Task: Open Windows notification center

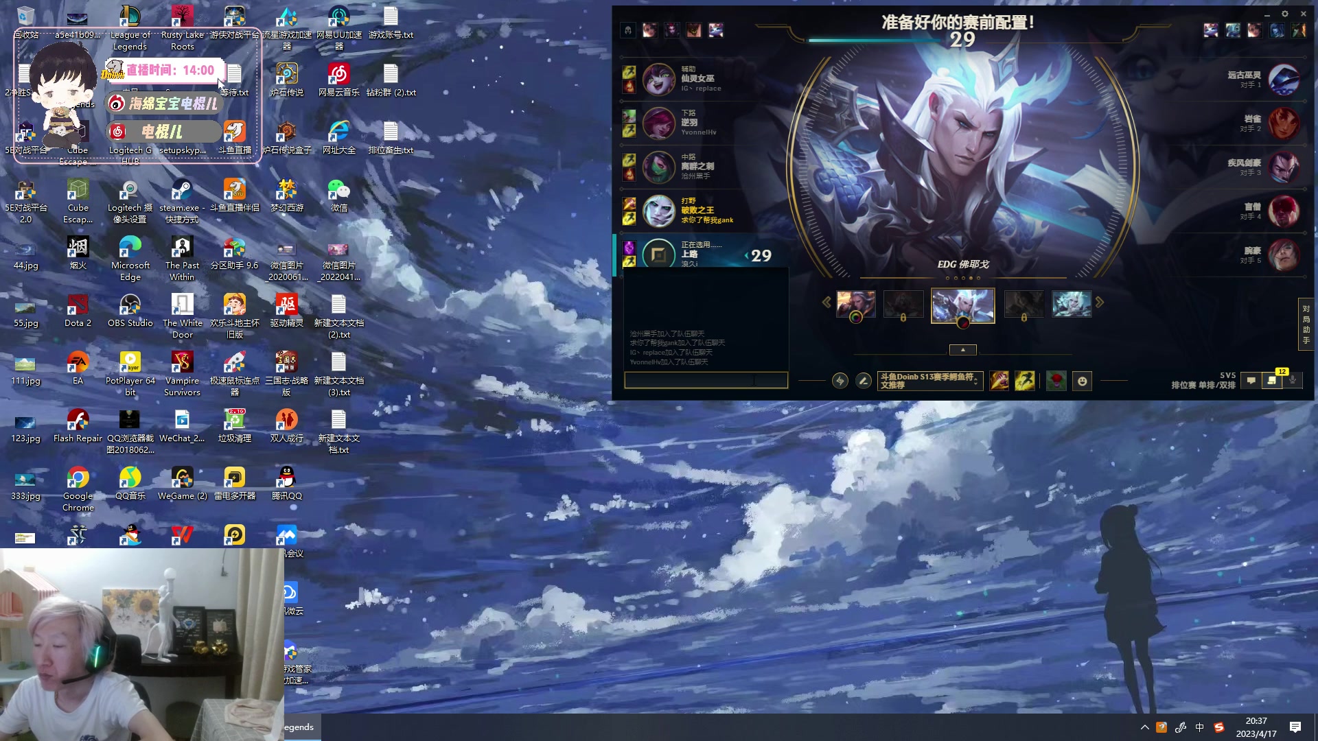Action: tap(1295, 727)
